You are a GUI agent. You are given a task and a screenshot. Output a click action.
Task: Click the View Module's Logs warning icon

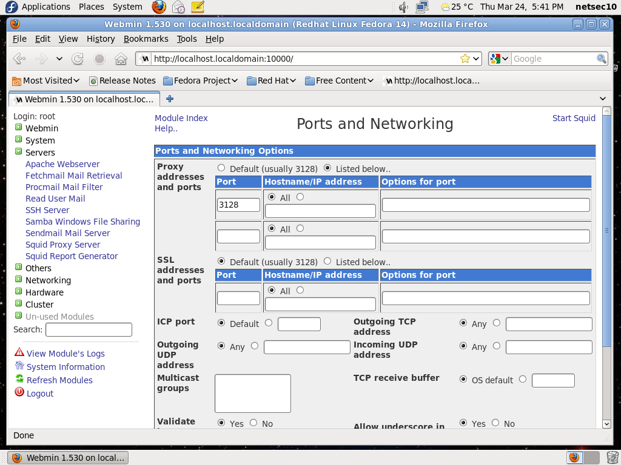pos(19,352)
